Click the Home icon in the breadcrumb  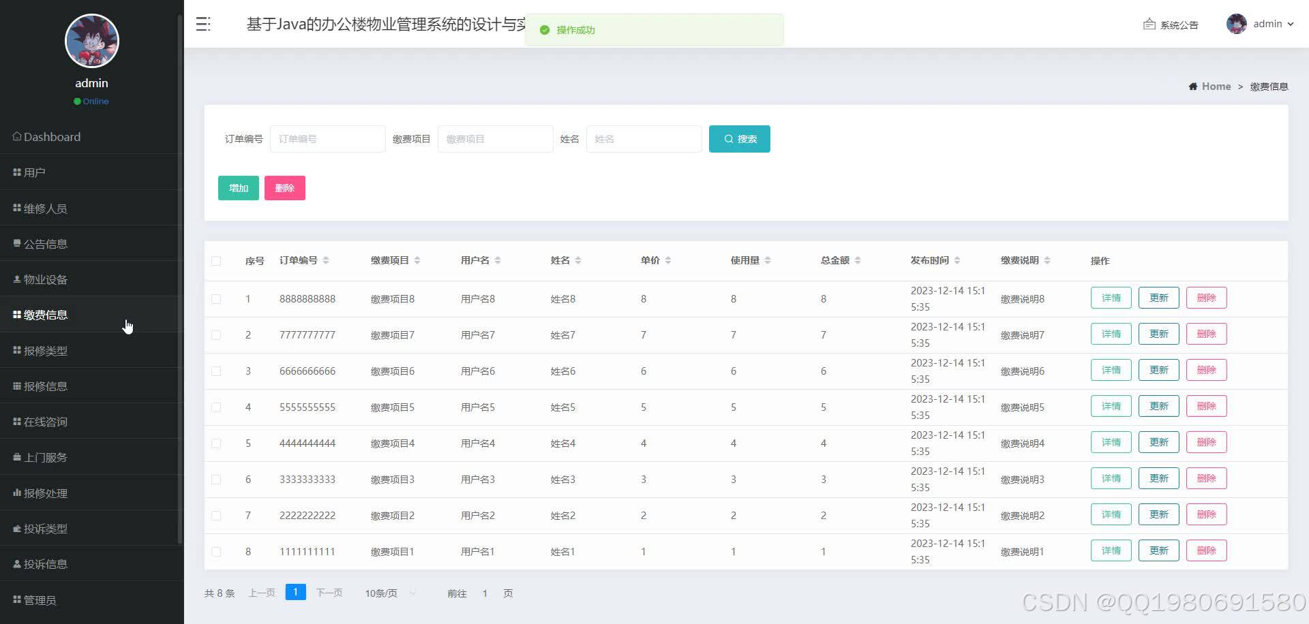[x=1193, y=86]
